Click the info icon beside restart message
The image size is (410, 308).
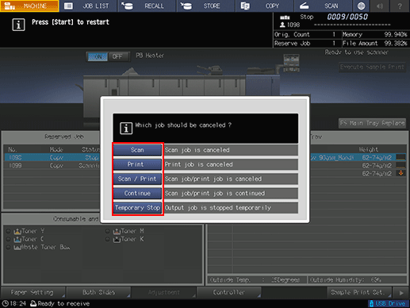coord(18,25)
